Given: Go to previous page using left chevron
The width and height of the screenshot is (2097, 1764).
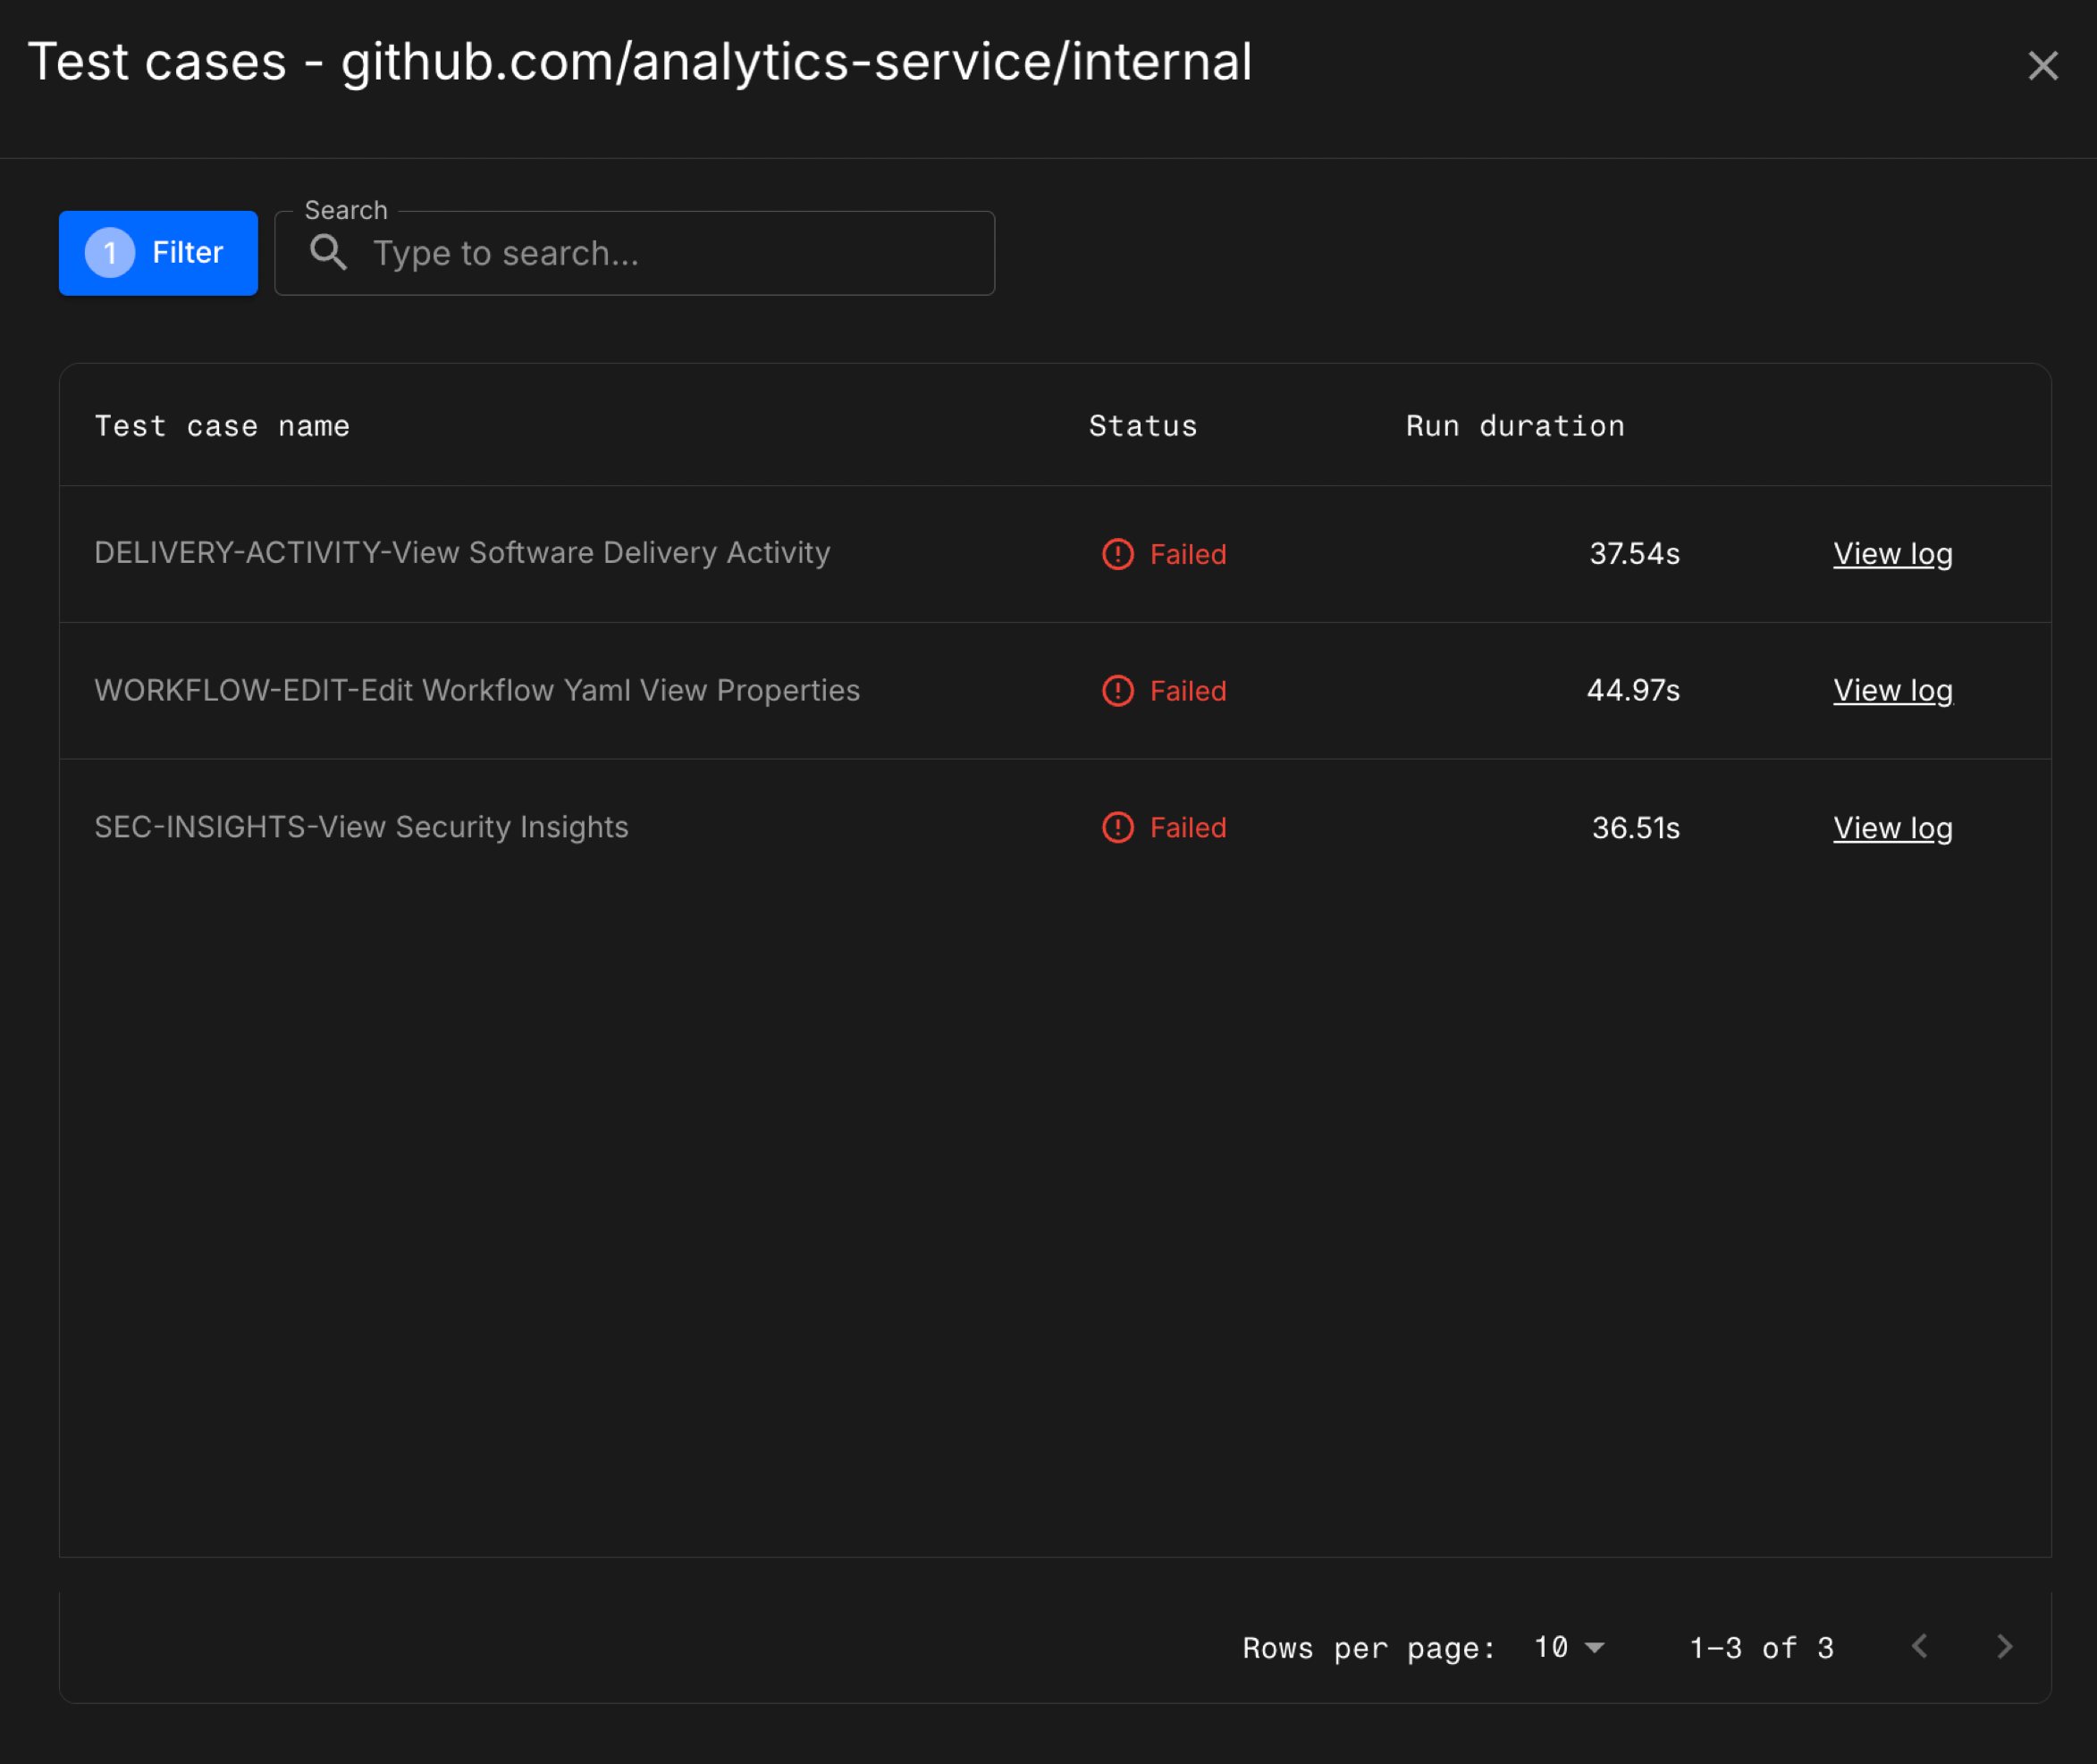Looking at the screenshot, I should click(1919, 1646).
